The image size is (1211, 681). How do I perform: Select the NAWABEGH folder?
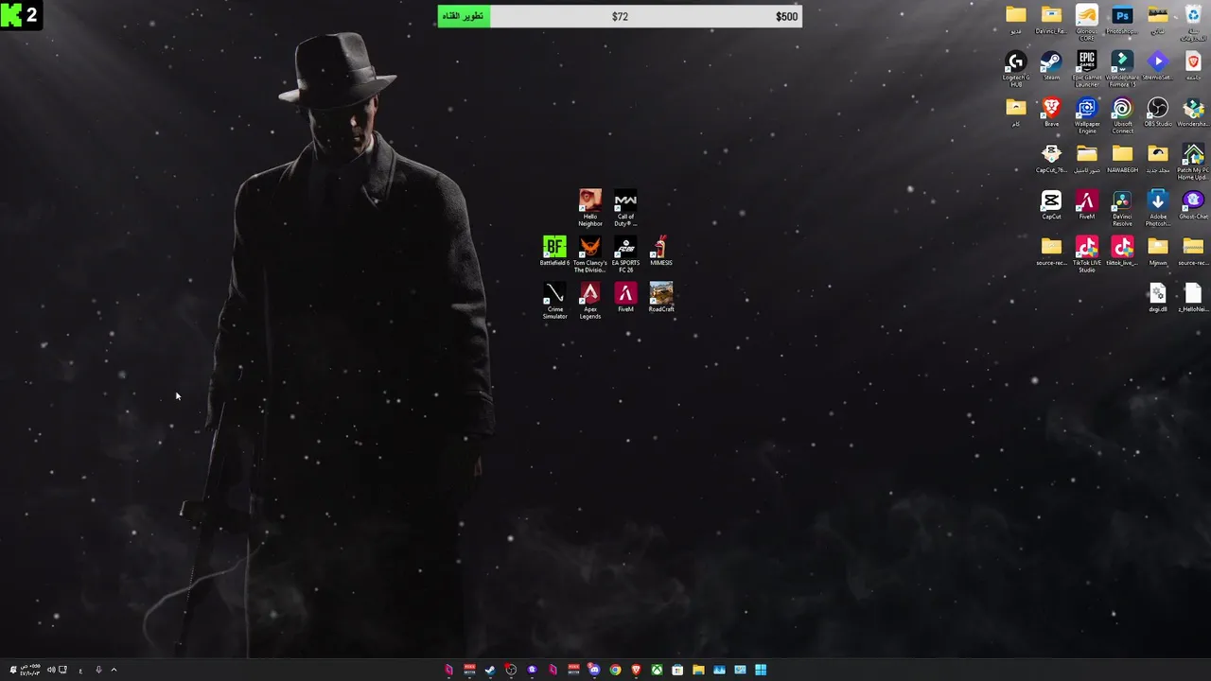tap(1122, 159)
